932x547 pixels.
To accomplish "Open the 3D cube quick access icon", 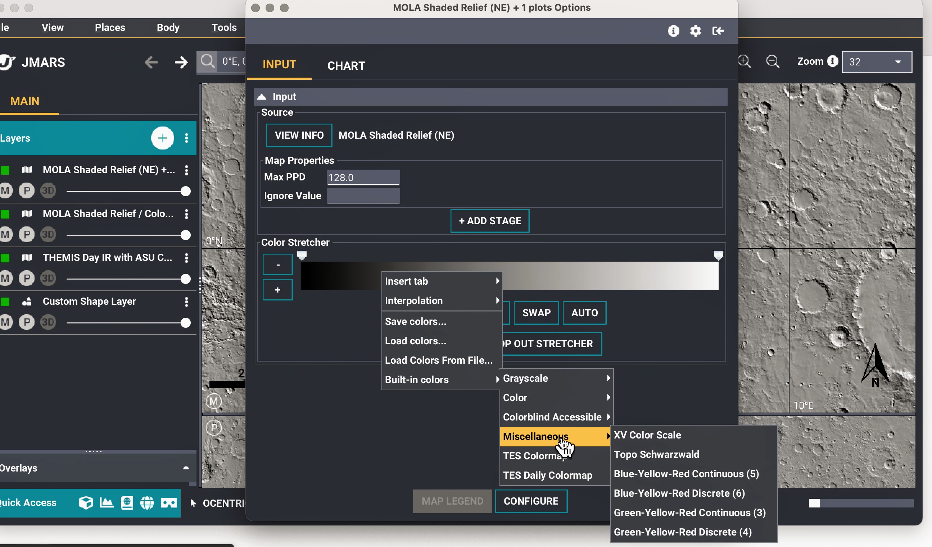I will (86, 503).
